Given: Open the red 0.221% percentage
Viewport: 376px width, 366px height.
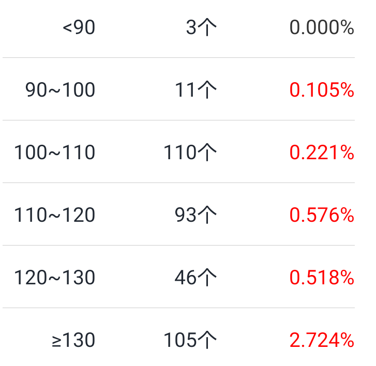Looking at the screenshot, I should pos(321,153).
